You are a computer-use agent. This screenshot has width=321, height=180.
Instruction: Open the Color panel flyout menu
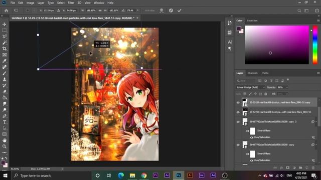(318, 20)
